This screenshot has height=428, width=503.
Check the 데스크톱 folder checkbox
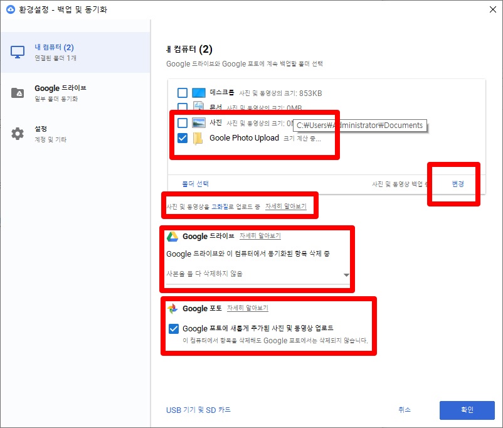tap(183, 93)
